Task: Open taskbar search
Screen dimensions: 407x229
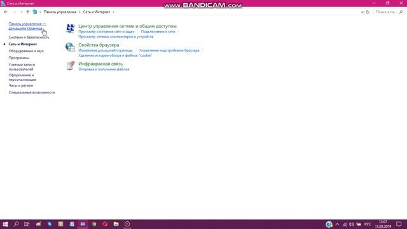Action: coord(16,224)
